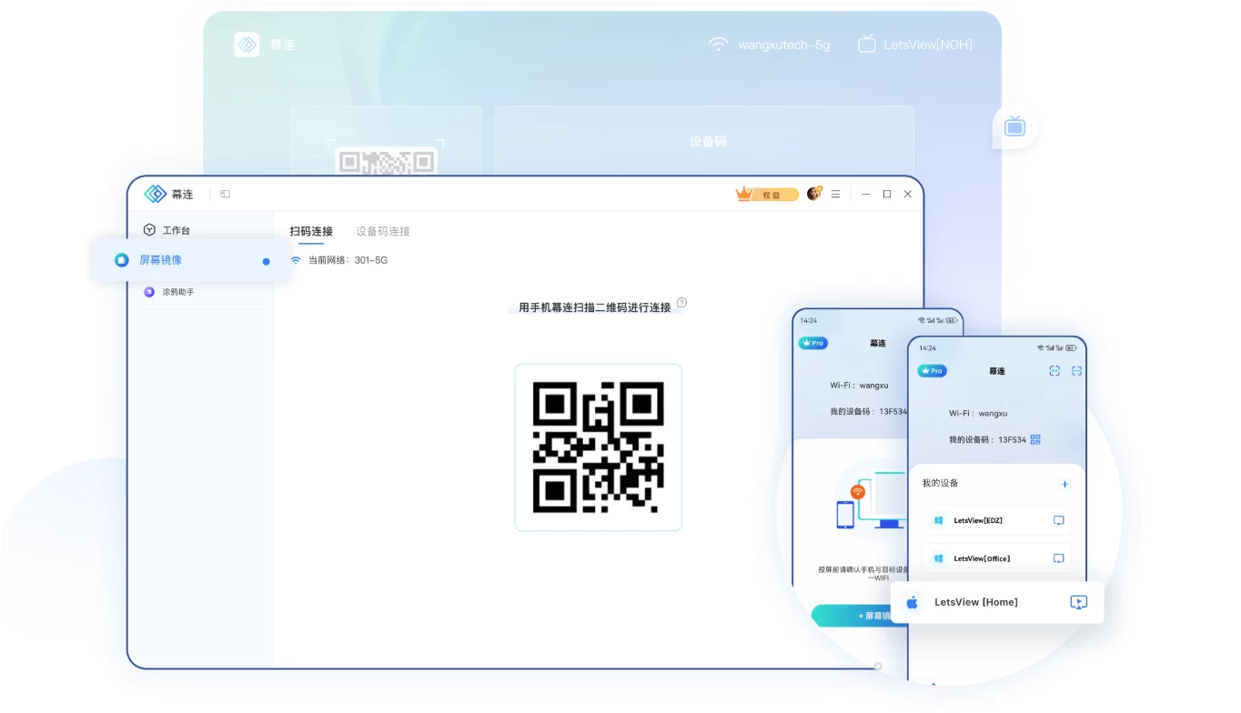The width and height of the screenshot is (1241, 713).
Task: Click the TV icon beside LetsView[NOH]
Action: 867,44
